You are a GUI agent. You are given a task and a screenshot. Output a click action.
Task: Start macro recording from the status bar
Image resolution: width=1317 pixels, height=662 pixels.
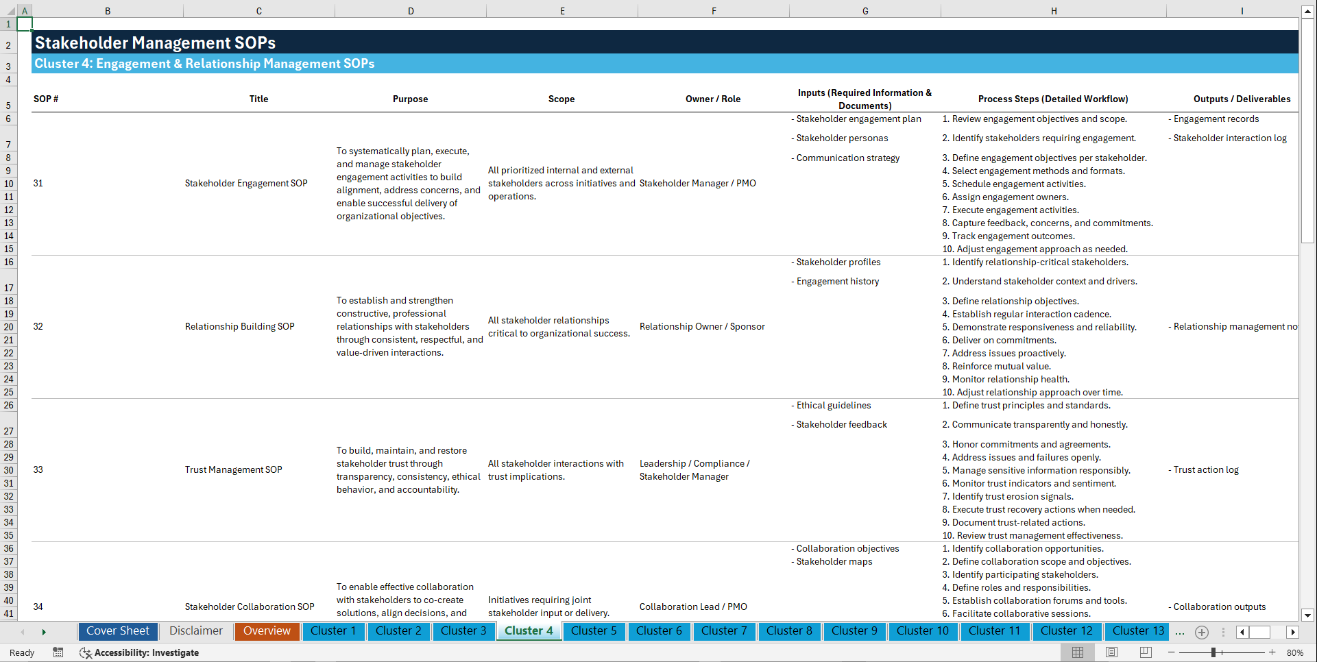[x=58, y=652]
